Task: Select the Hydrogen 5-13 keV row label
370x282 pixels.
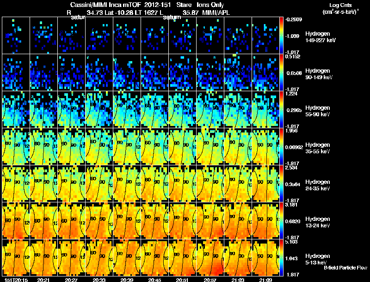Action: (318, 259)
